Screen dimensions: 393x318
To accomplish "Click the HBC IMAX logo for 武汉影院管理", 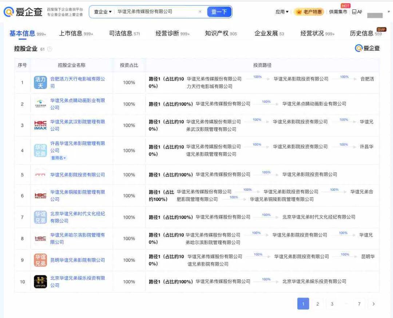I will (x=40, y=125).
